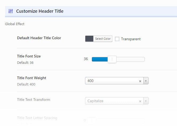
Task: Click the dark header title color swatch
Action: click(x=89, y=39)
